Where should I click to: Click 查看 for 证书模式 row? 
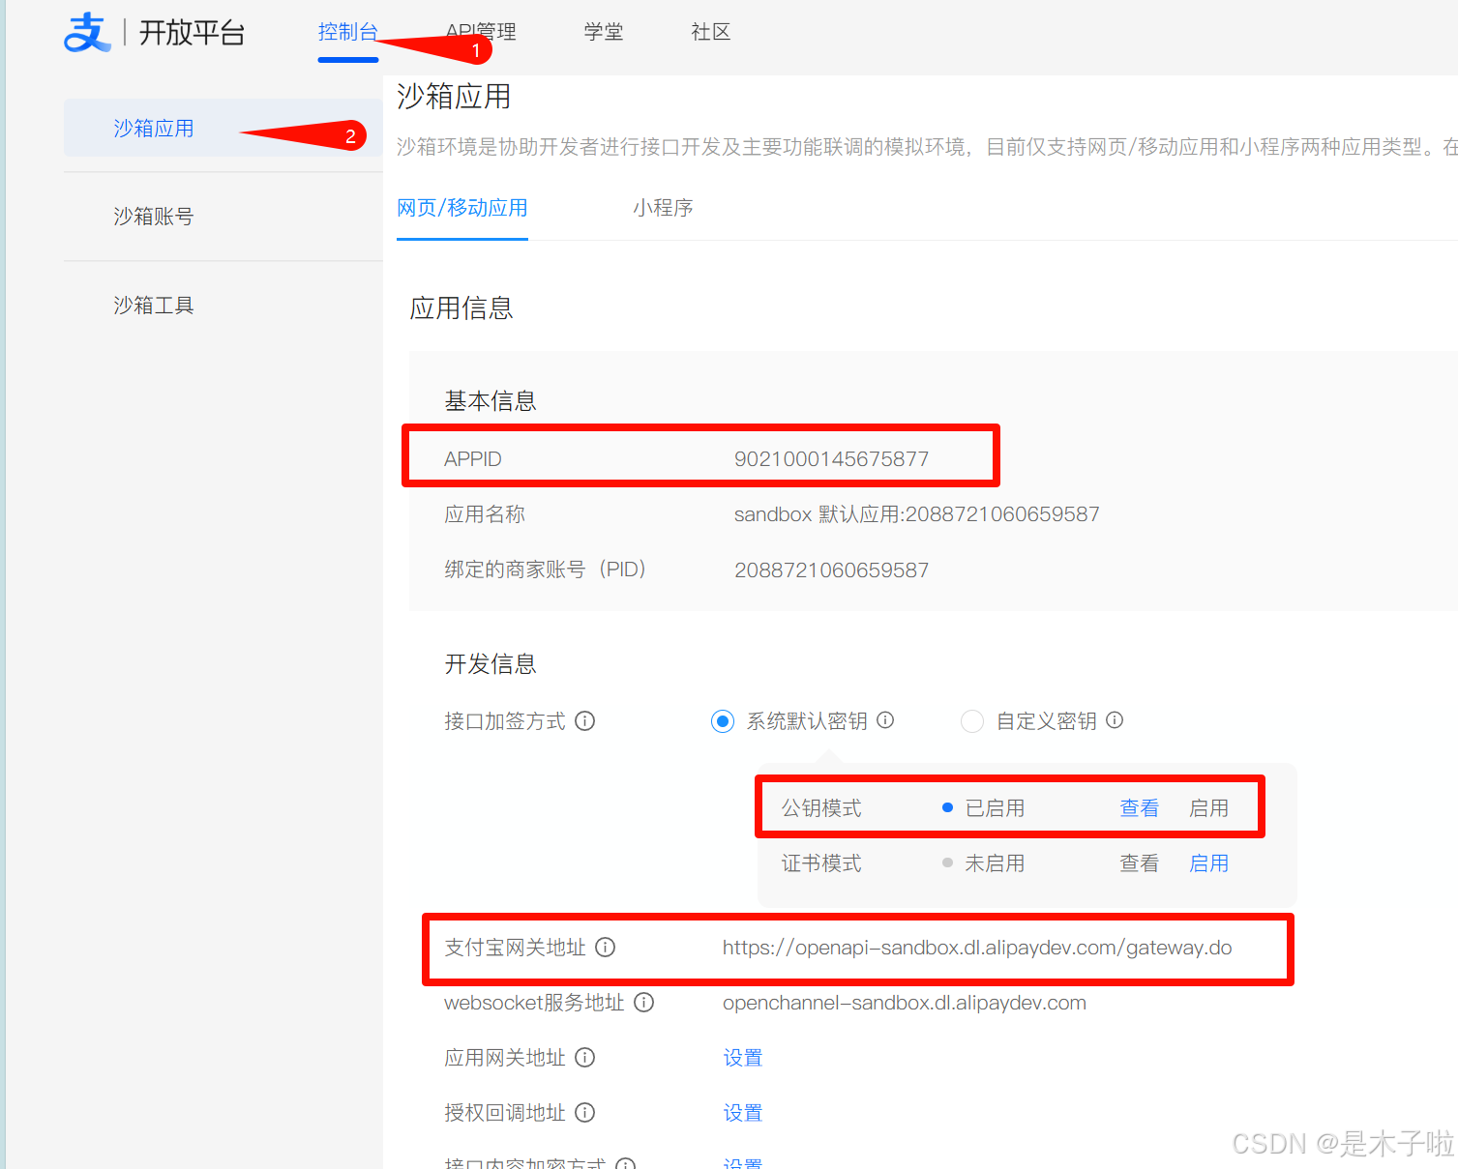[1140, 863]
